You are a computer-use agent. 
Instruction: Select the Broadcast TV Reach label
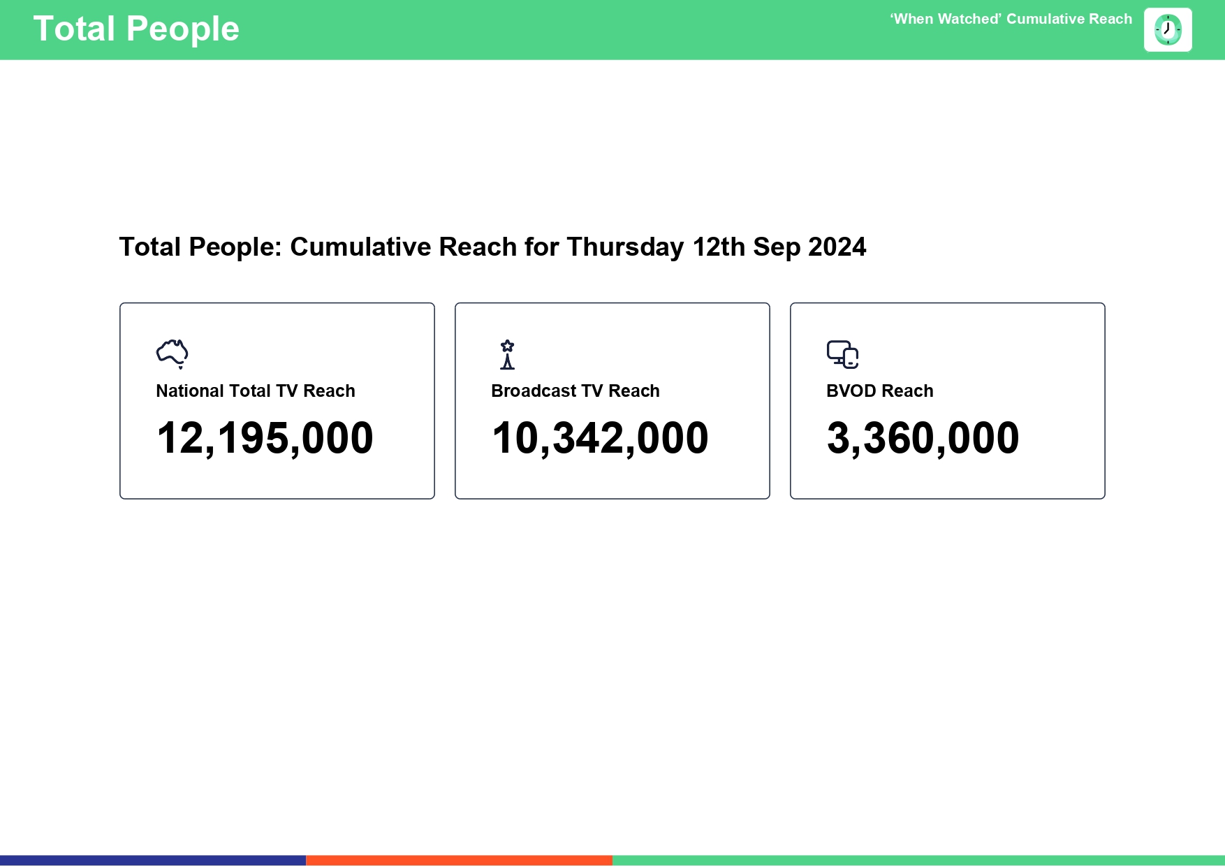pos(575,391)
